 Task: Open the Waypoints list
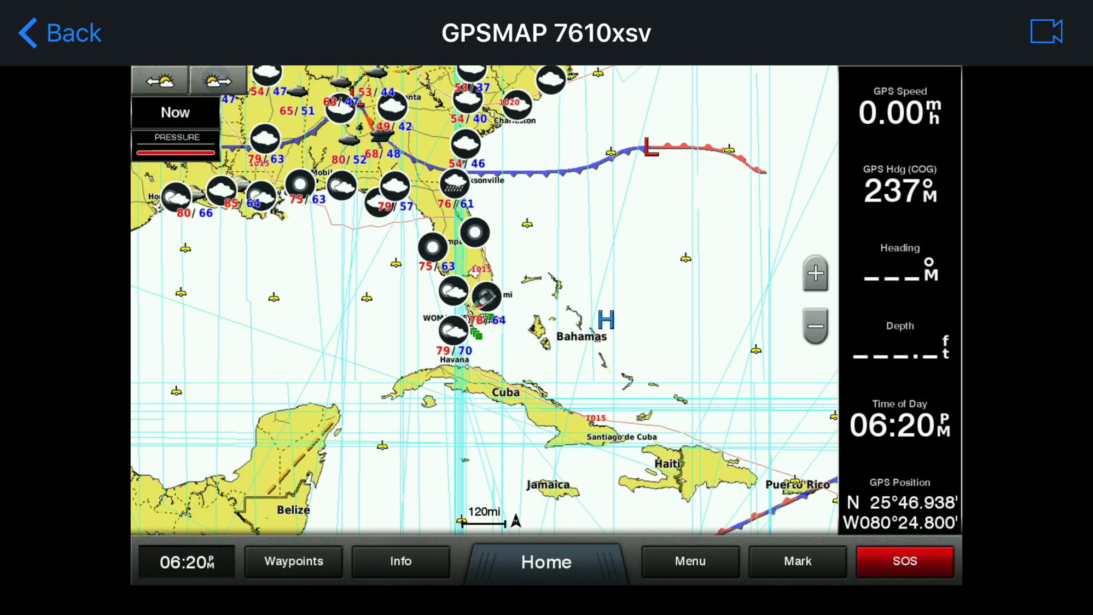(x=293, y=561)
